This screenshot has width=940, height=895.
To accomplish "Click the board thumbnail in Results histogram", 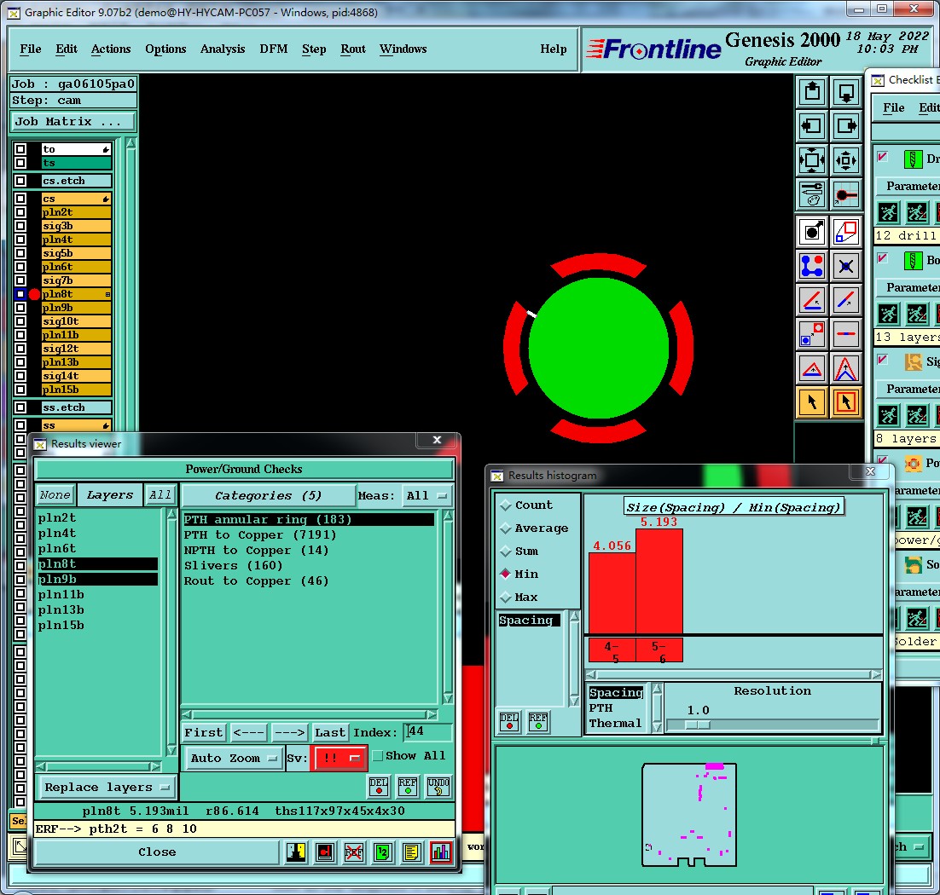I will [x=689, y=815].
